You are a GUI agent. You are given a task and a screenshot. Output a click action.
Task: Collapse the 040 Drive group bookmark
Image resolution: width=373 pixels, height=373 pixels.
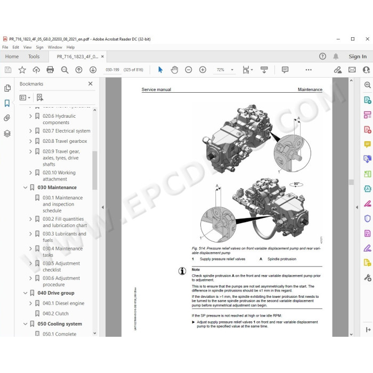point(25,293)
